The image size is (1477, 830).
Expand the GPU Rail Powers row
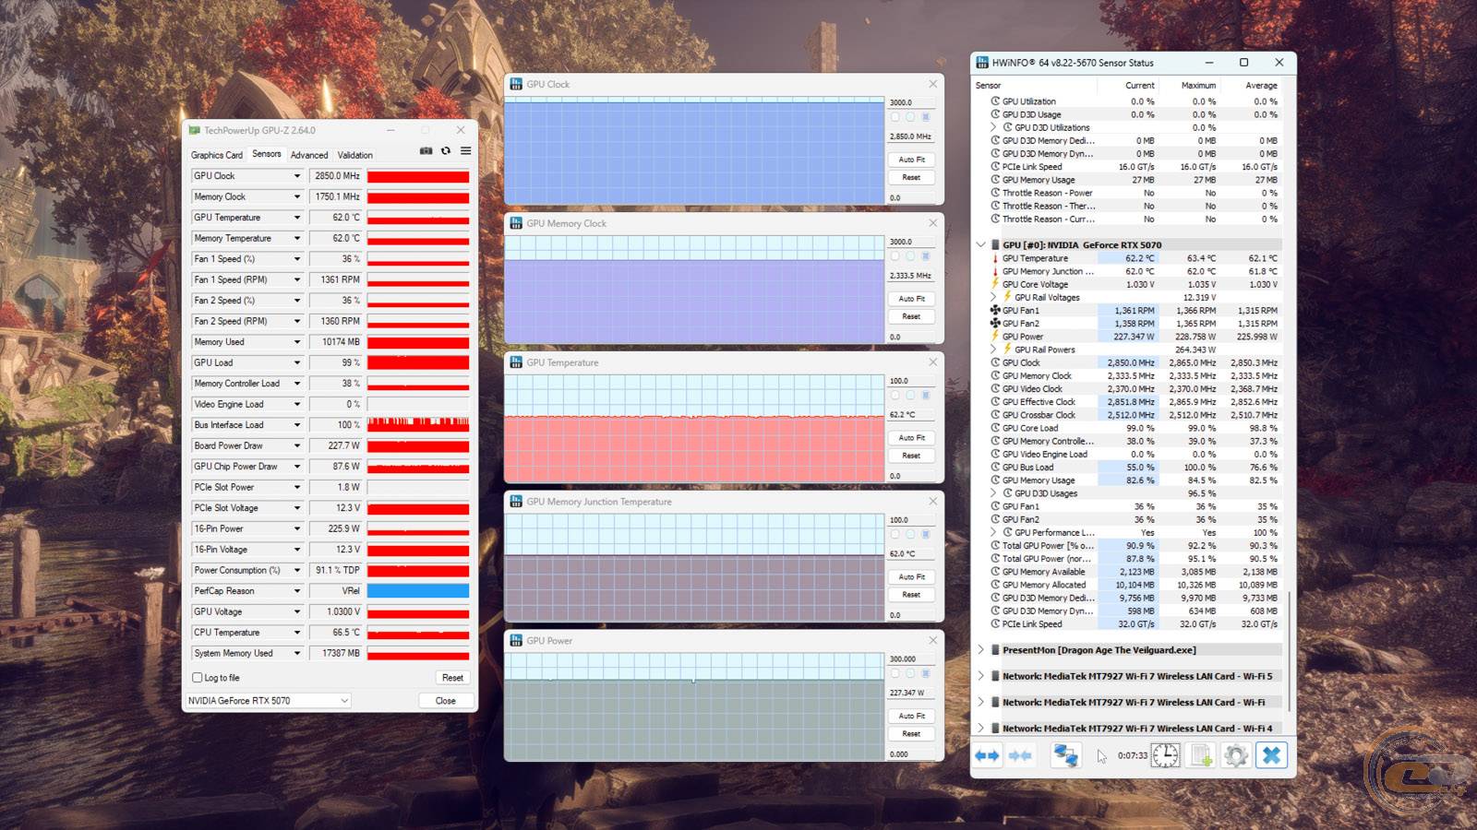(993, 350)
